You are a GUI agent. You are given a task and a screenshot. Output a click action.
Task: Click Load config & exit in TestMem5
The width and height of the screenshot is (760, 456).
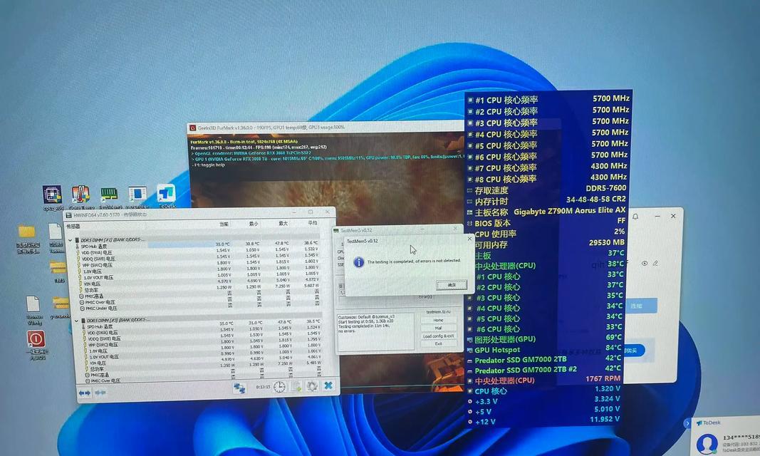[438, 336]
